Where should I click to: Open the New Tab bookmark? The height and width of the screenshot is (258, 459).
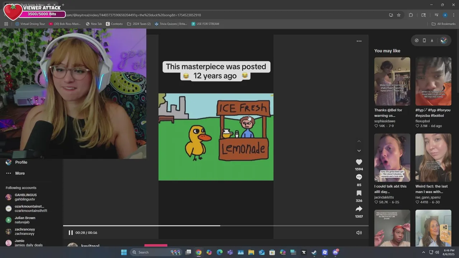click(x=94, y=24)
